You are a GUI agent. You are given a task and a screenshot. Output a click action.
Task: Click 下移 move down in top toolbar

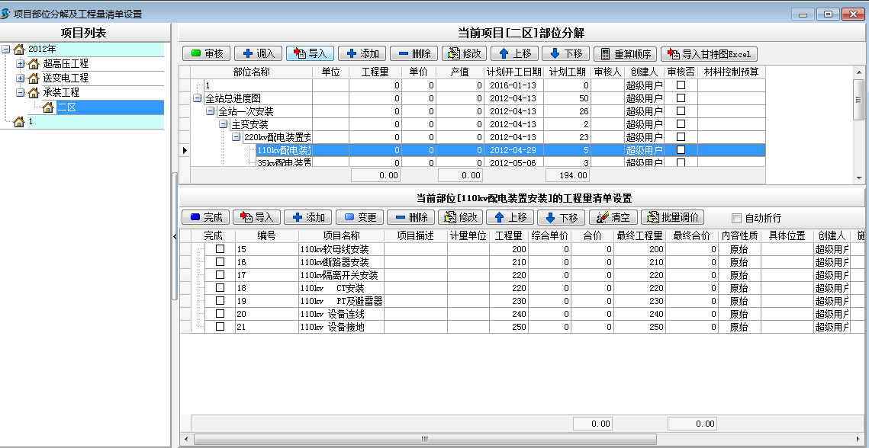[x=565, y=53]
